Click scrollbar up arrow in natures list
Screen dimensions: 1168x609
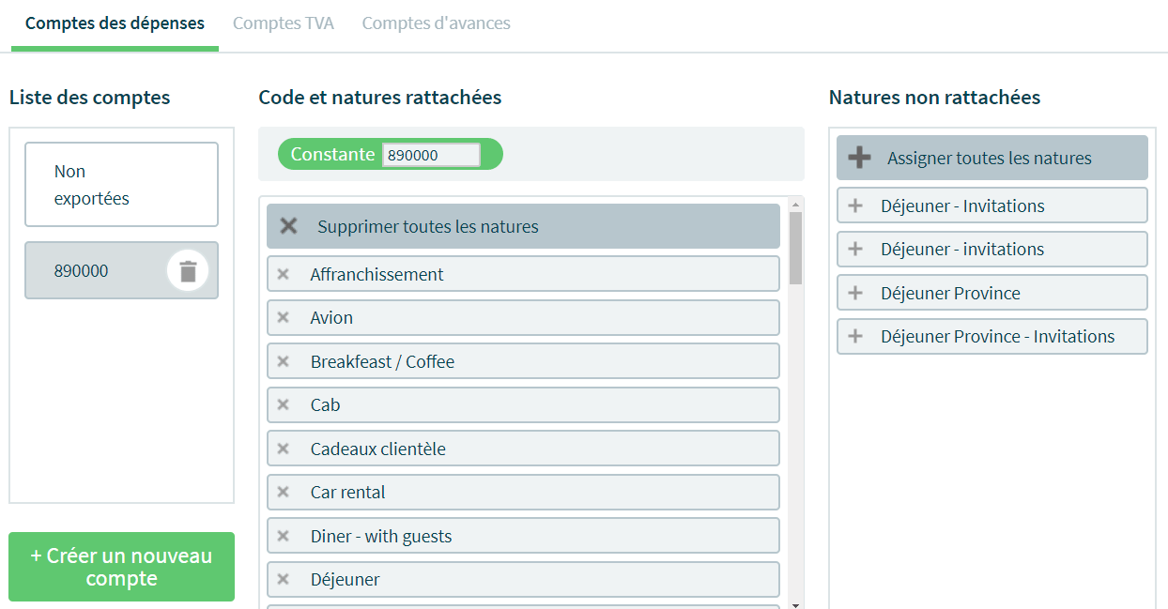coord(796,204)
